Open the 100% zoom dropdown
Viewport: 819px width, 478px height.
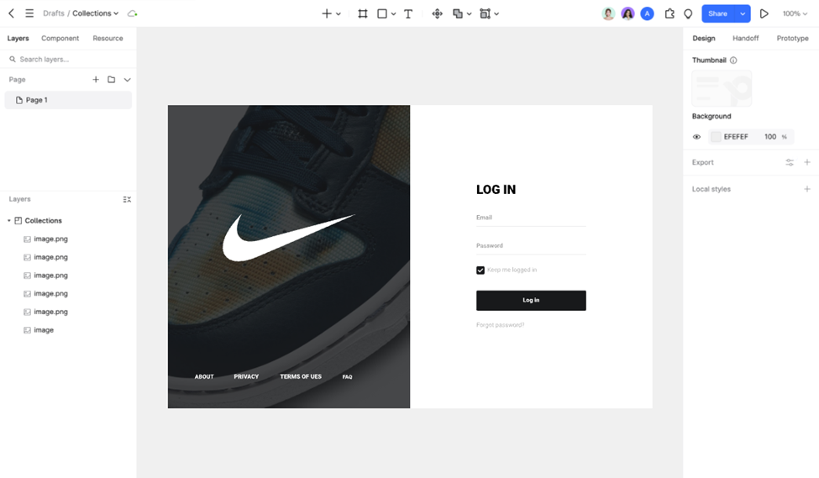(795, 13)
